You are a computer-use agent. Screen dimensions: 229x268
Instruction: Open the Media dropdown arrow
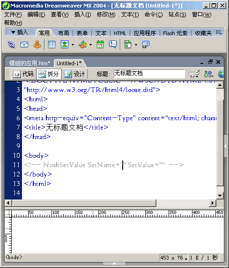point(90,45)
